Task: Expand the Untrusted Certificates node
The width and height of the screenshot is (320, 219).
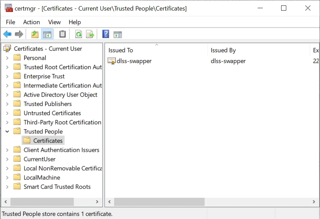Action: point(7,113)
